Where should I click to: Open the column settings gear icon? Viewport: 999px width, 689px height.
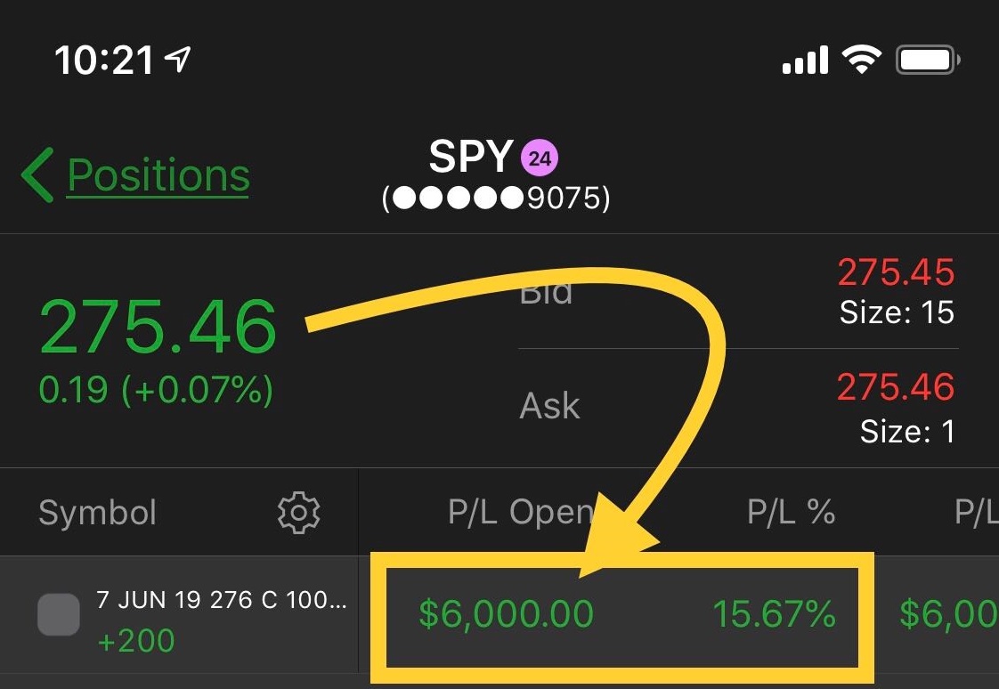(x=299, y=513)
